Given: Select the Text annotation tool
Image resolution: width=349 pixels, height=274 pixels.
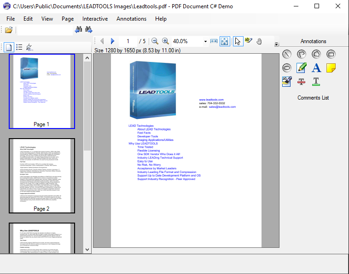Looking at the screenshot, I should coord(316,68).
